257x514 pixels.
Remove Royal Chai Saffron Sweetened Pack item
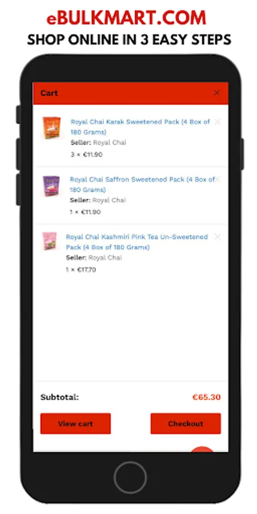pos(218,179)
